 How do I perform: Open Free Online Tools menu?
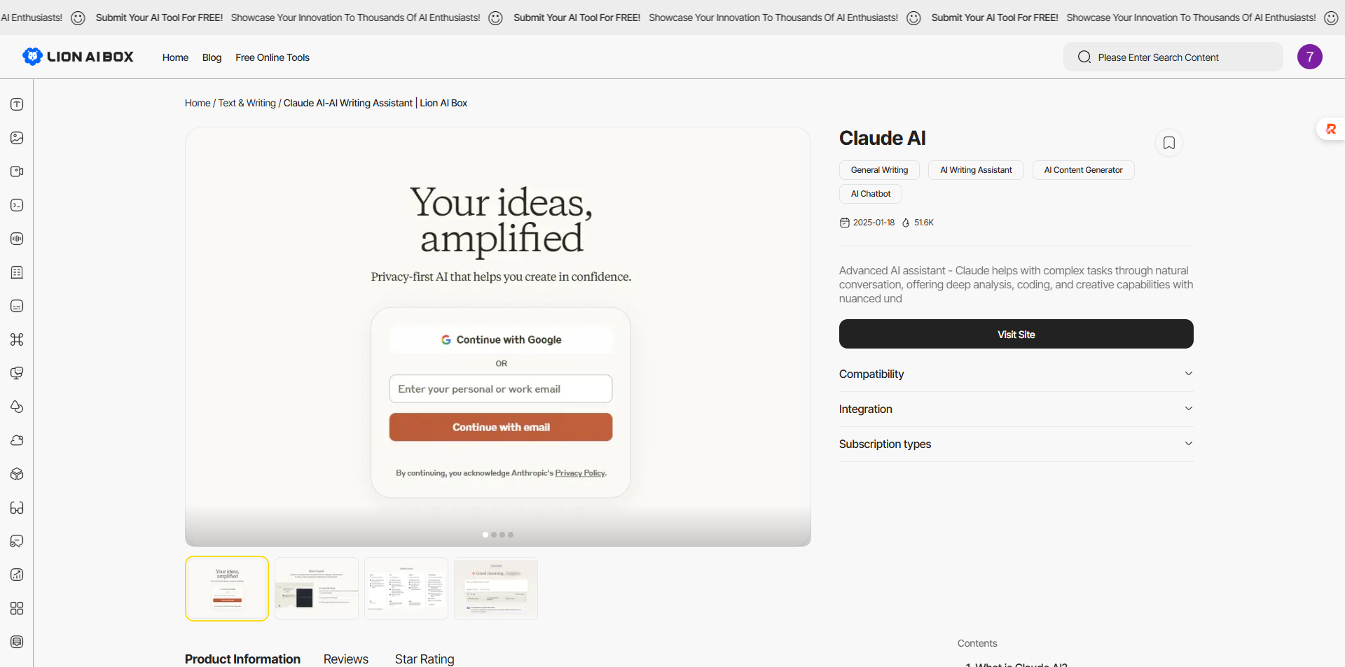pyautogui.click(x=273, y=57)
